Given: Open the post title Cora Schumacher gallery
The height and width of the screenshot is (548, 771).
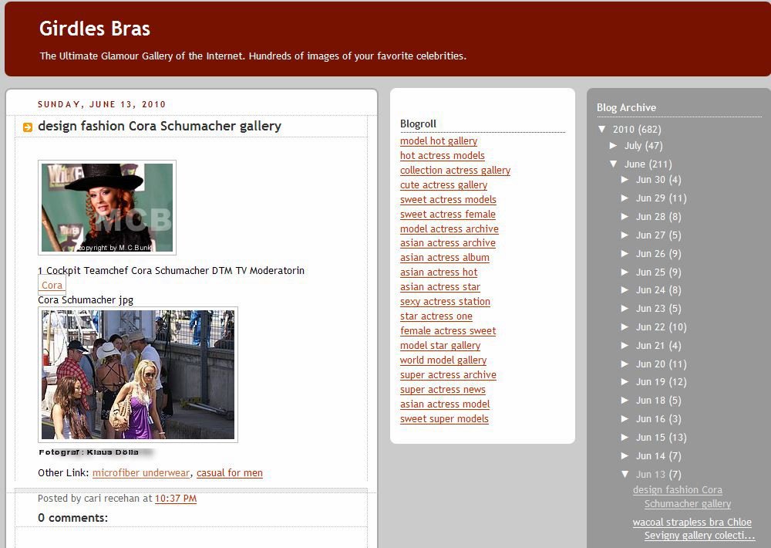Looking at the screenshot, I should point(159,126).
